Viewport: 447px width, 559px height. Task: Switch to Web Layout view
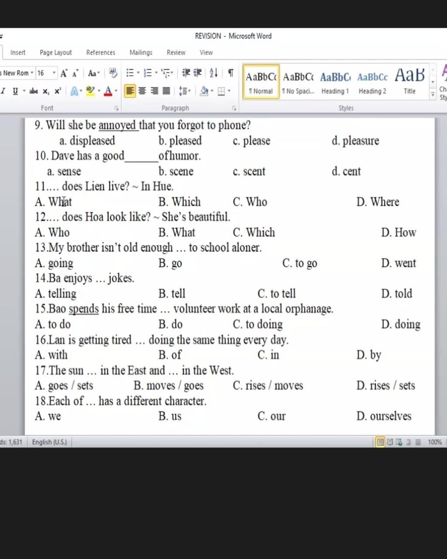[x=399, y=442]
